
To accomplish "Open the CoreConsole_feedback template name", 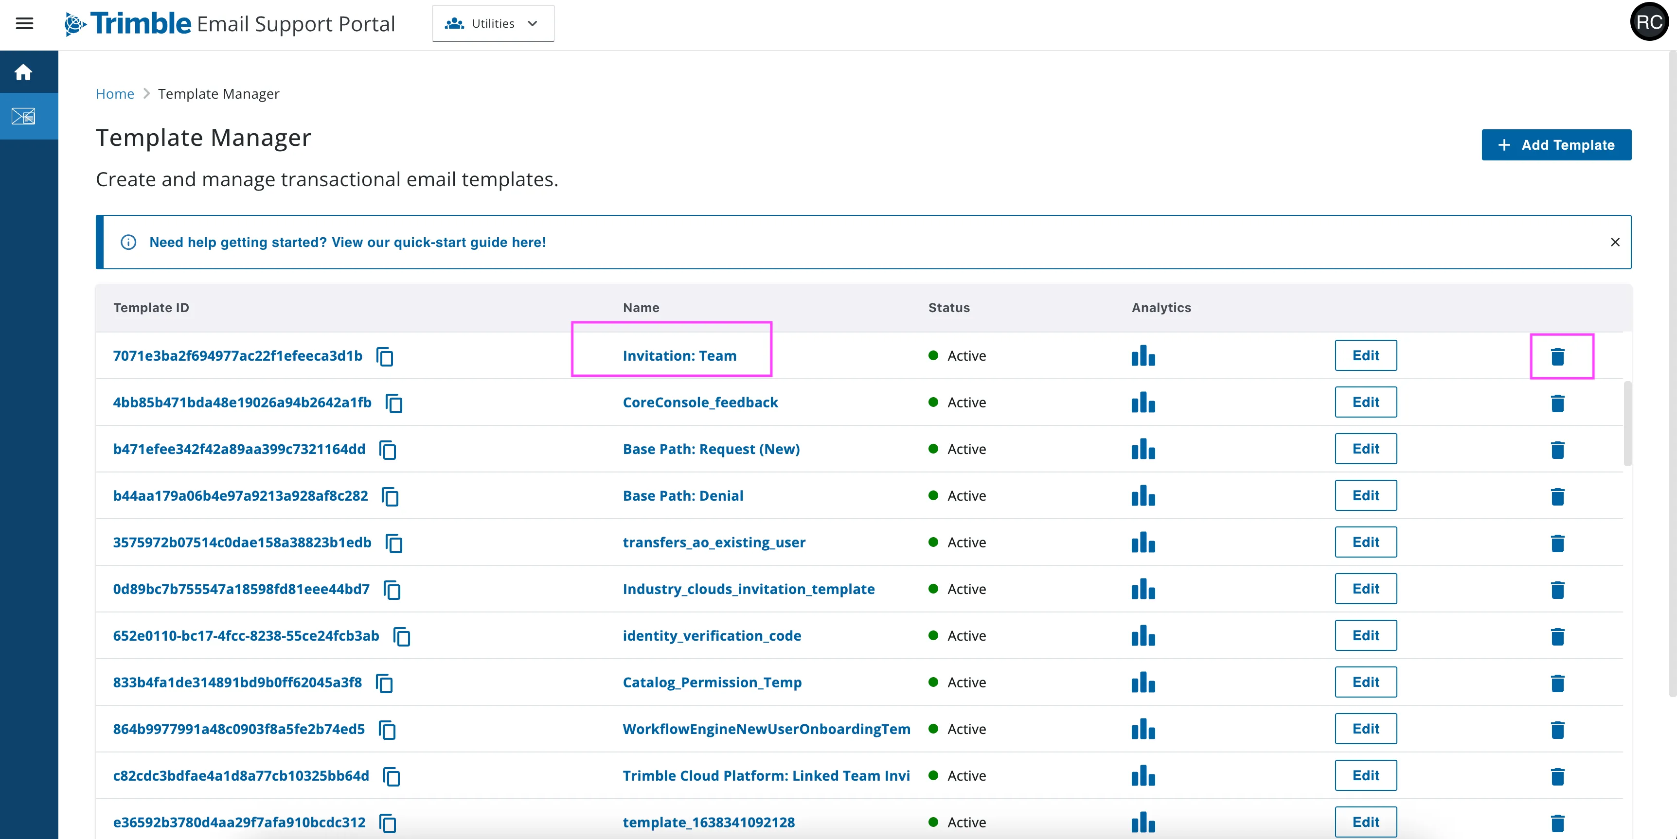I will 700,402.
